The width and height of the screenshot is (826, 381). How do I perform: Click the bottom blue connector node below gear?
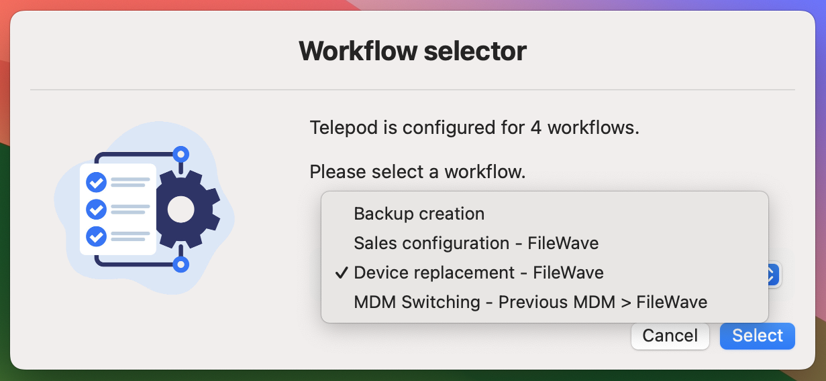180,264
